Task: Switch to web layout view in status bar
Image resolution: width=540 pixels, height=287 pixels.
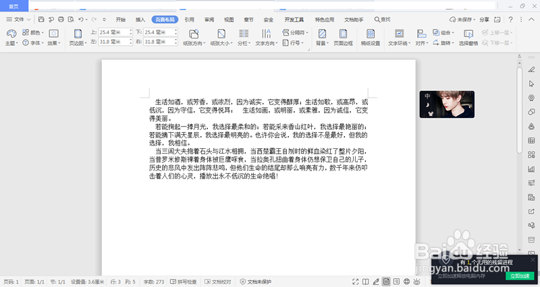Action: pyautogui.click(x=407, y=282)
